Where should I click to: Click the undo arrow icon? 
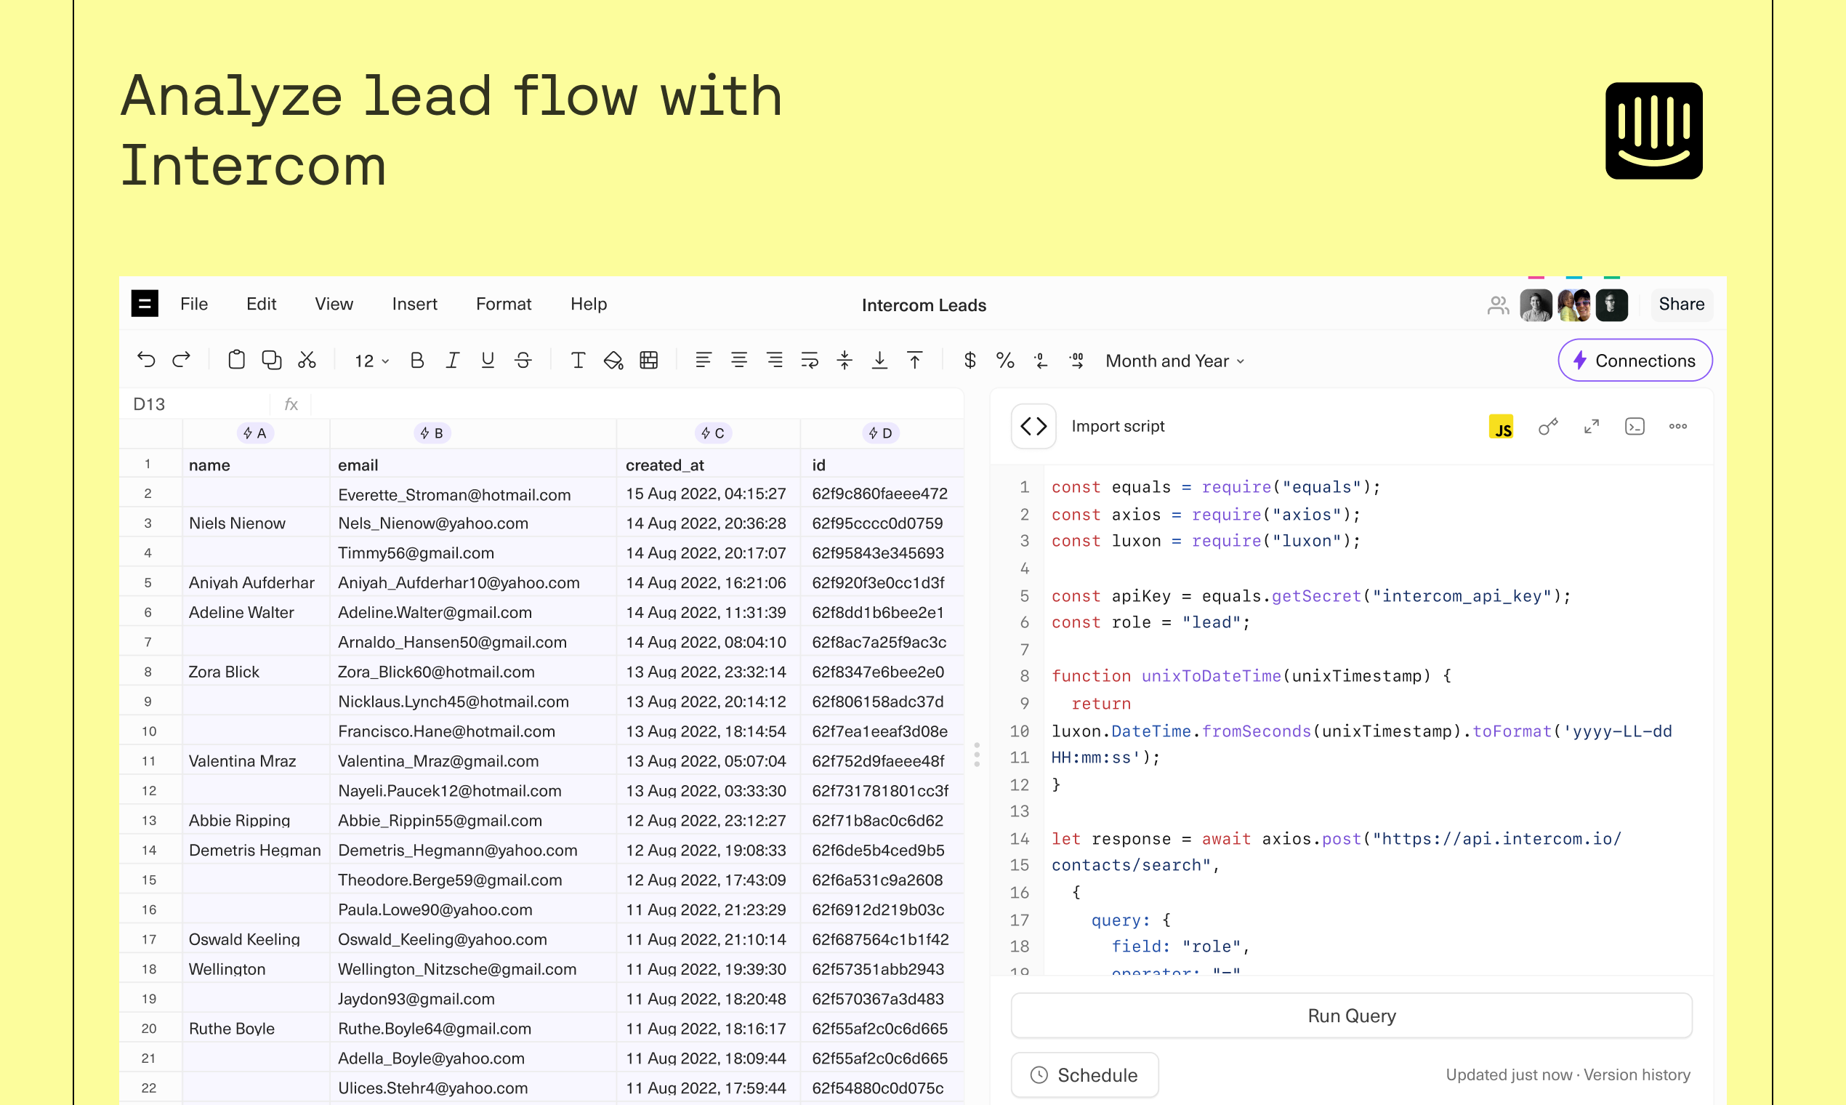pyautogui.click(x=146, y=361)
